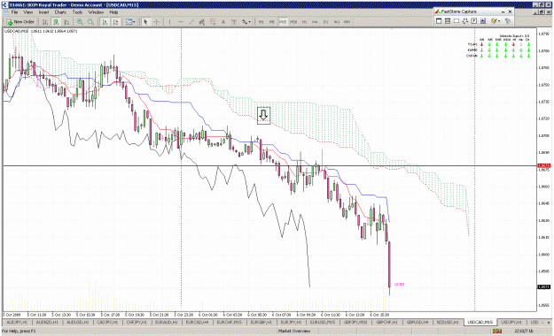
Task: Open the EURCHF,M15 chart tab
Action: tap(229, 322)
